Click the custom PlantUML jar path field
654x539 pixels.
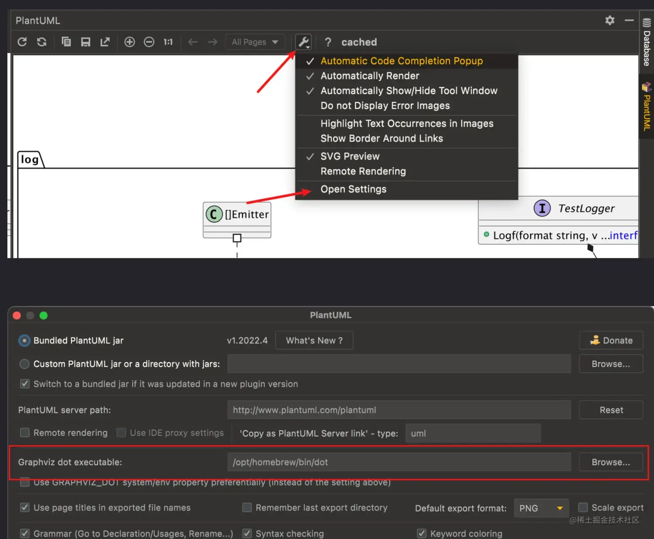coord(399,364)
